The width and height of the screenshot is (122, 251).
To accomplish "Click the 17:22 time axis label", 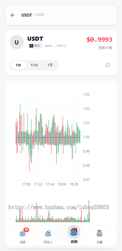I will point(38,184).
